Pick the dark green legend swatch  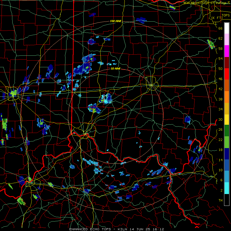pyautogui.click(x=227, y=131)
